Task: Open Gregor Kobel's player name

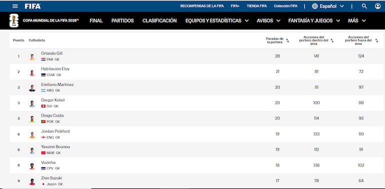Action: coord(53,100)
